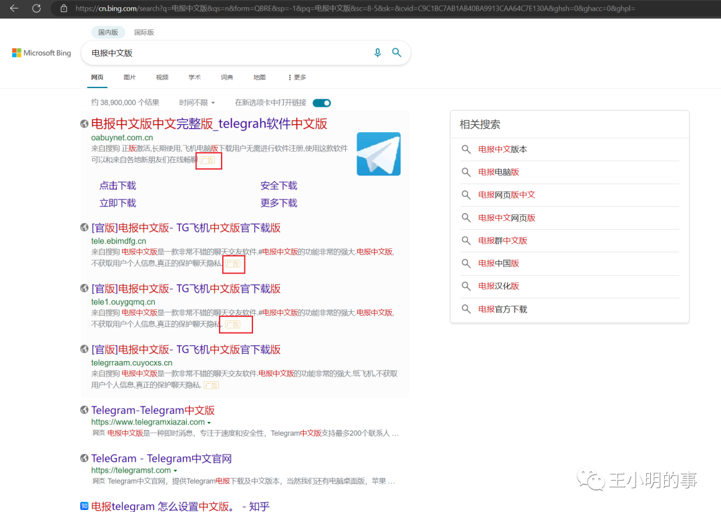Click the search icon next to 电报官方下载
Image resolution: width=721 pixels, height=512 pixels.
466,309
